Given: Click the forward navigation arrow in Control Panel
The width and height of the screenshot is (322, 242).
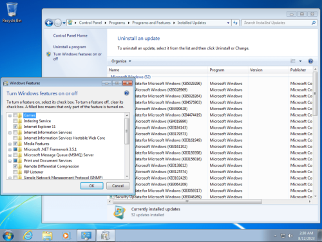Looking at the screenshot, I should [x=58, y=23].
